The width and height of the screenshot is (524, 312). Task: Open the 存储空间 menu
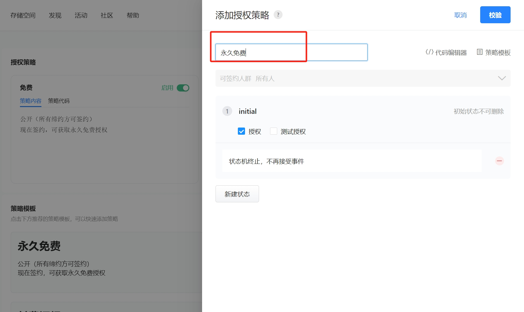pos(23,15)
